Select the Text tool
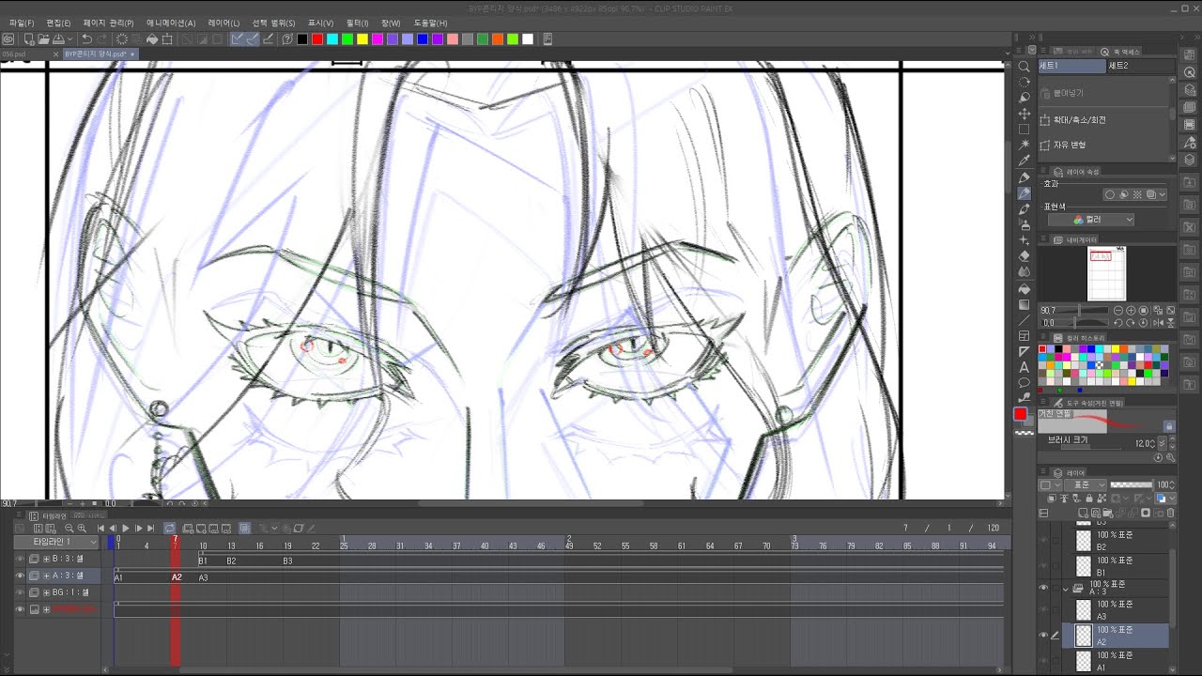Viewport: 1202px width, 676px height. pyautogui.click(x=1024, y=367)
